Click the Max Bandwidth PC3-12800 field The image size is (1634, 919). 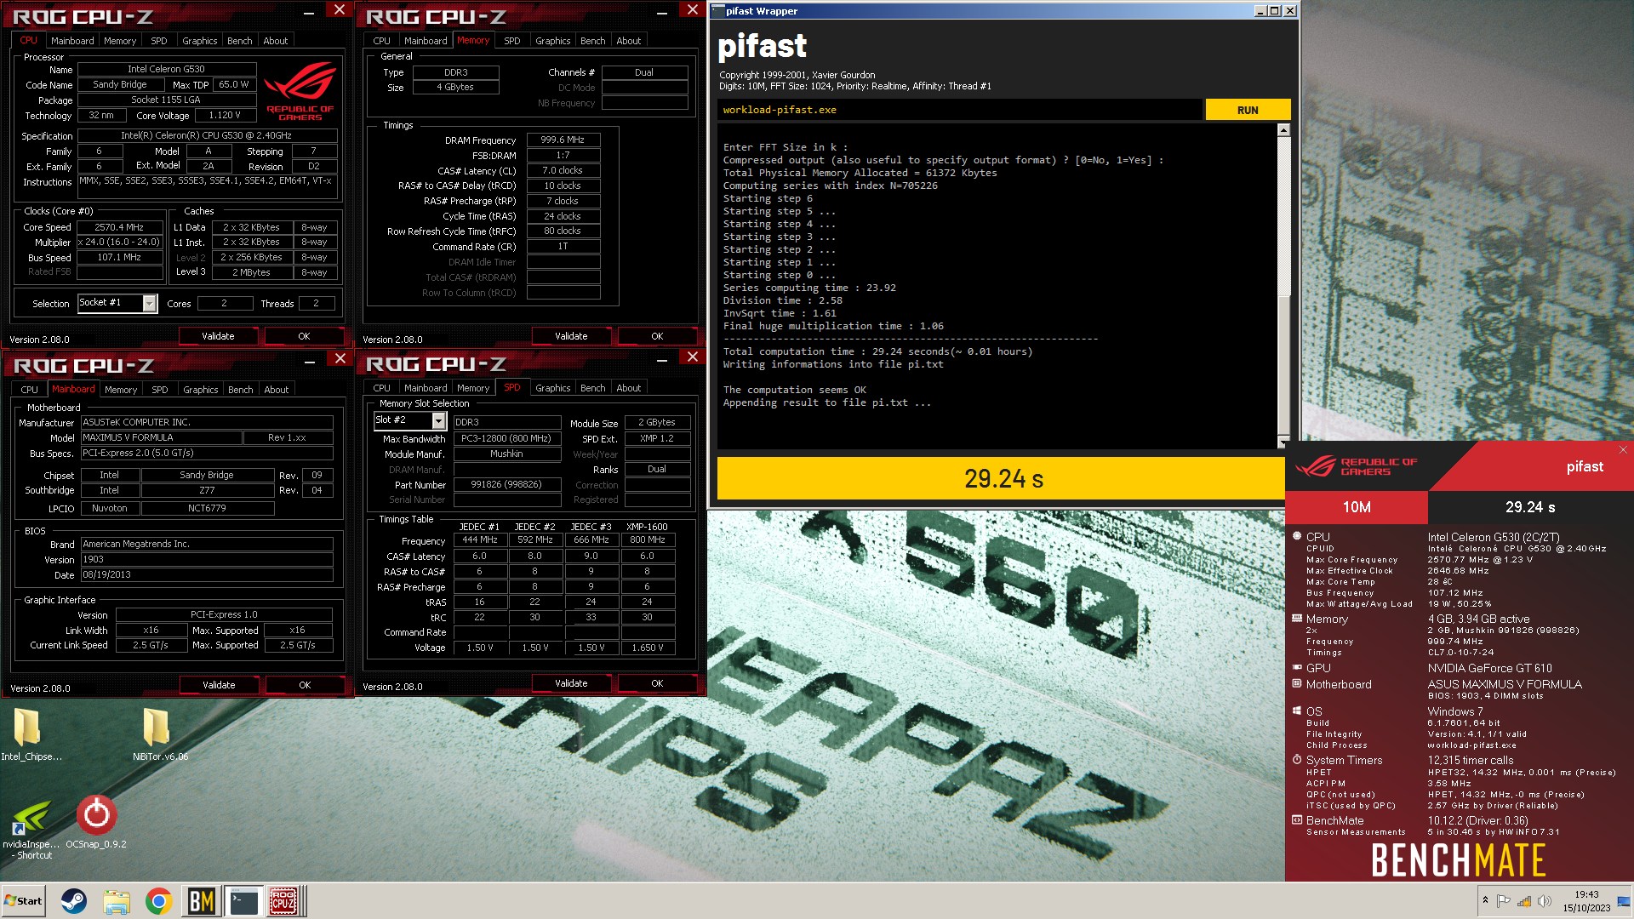506,438
